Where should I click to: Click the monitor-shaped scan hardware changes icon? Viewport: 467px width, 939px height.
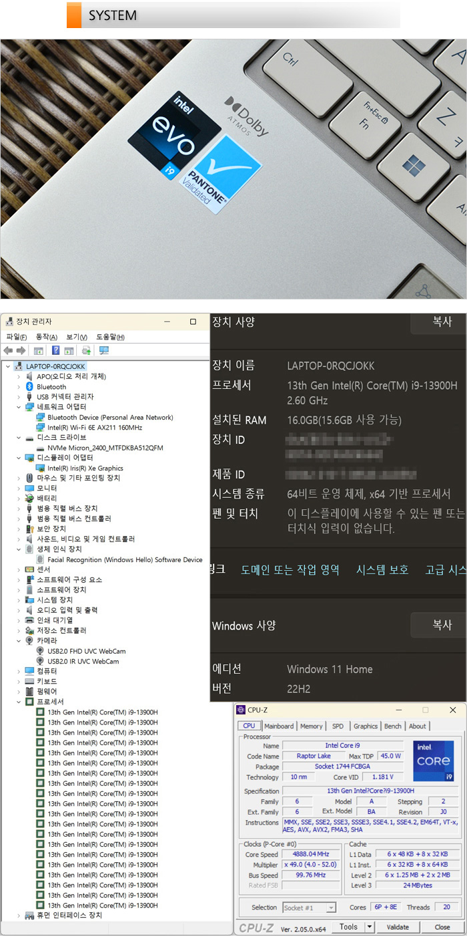pyautogui.click(x=103, y=350)
